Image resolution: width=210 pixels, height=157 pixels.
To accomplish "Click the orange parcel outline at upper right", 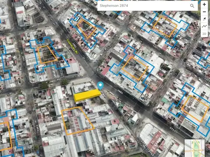I will (165, 26).
